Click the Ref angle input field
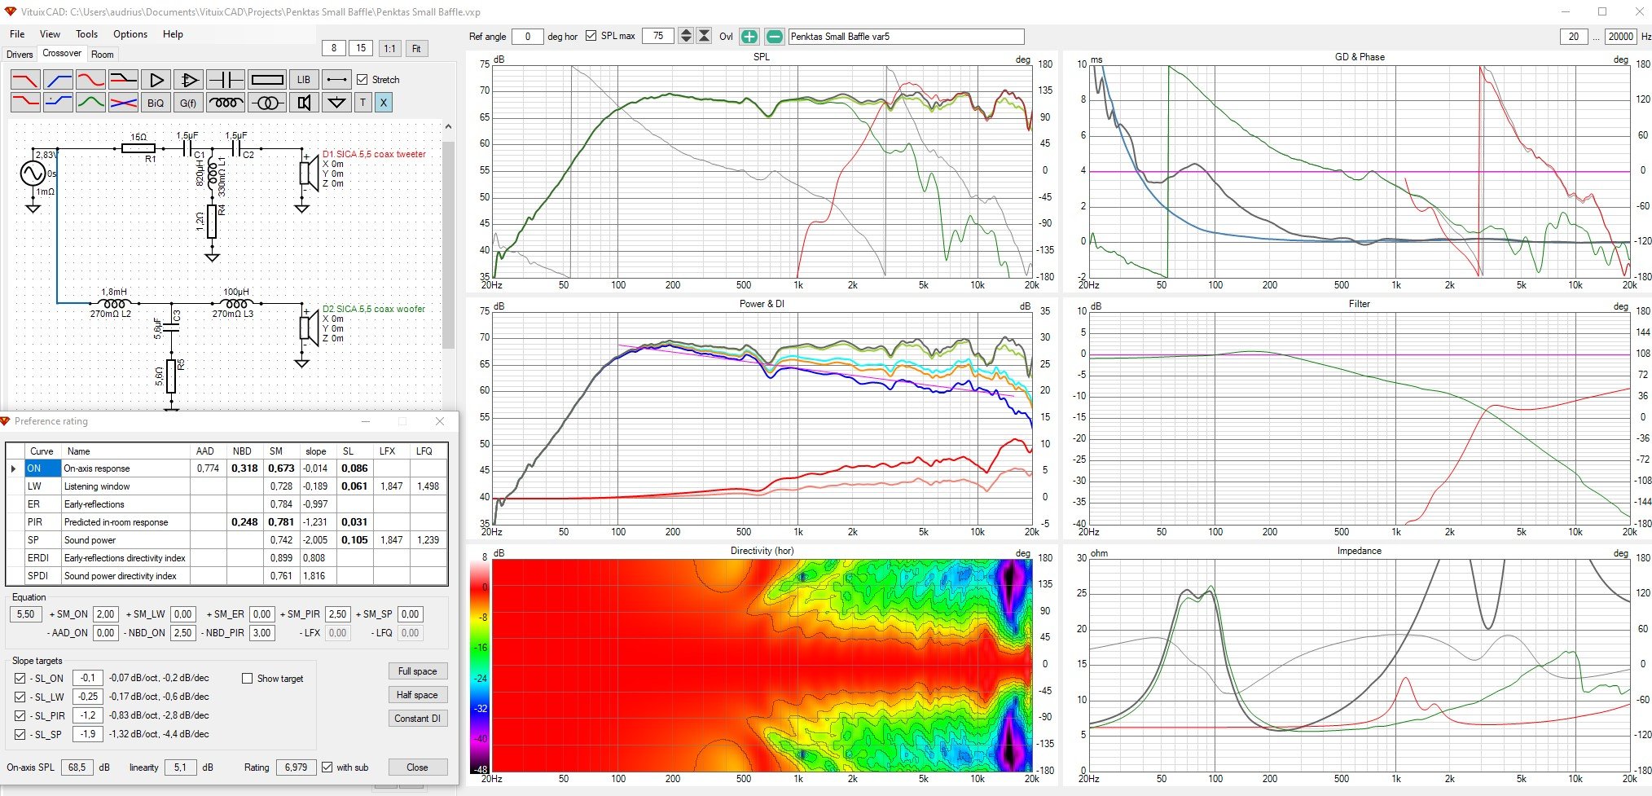This screenshot has width=1652, height=796. tap(528, 37)
